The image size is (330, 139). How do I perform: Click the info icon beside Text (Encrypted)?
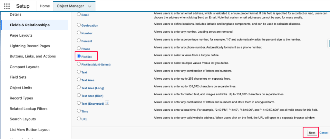point(107,103)
